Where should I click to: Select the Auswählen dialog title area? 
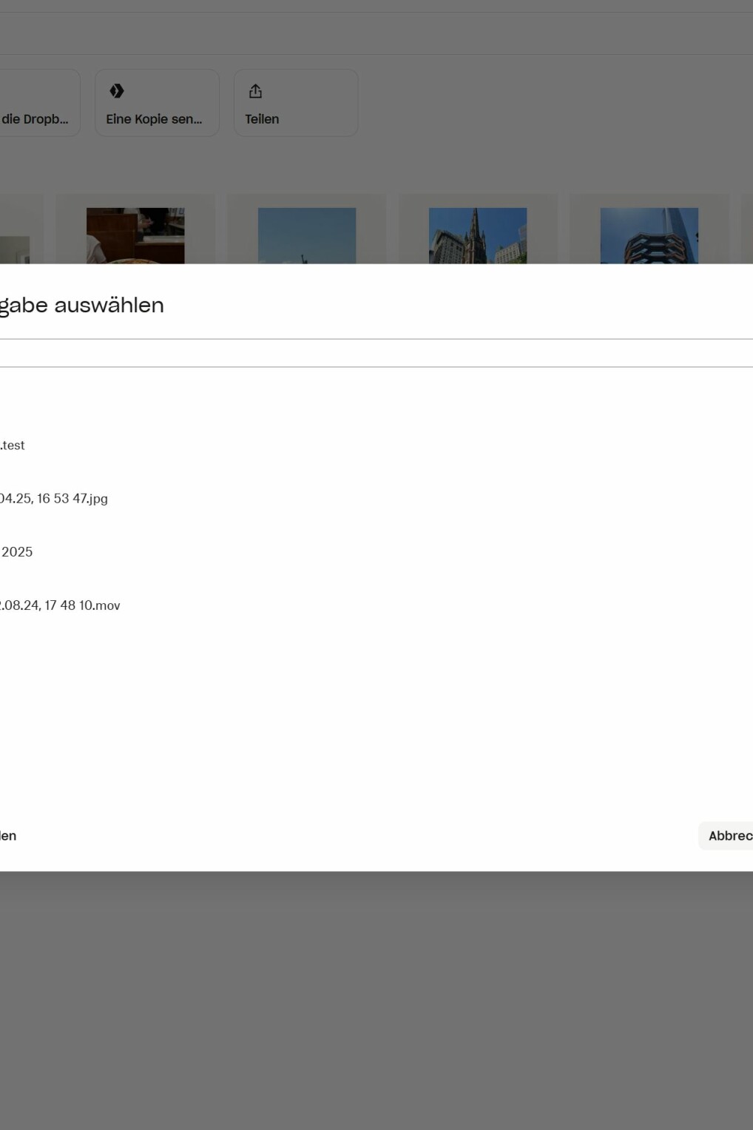pos(82,305)
